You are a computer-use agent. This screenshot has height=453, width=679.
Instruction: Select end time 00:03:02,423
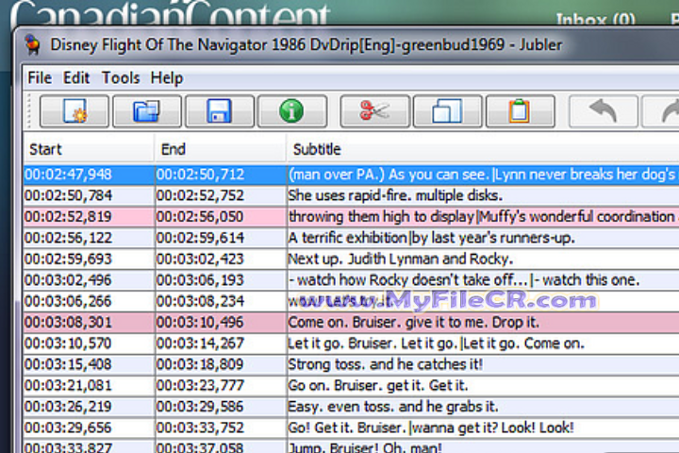(200, 259)
